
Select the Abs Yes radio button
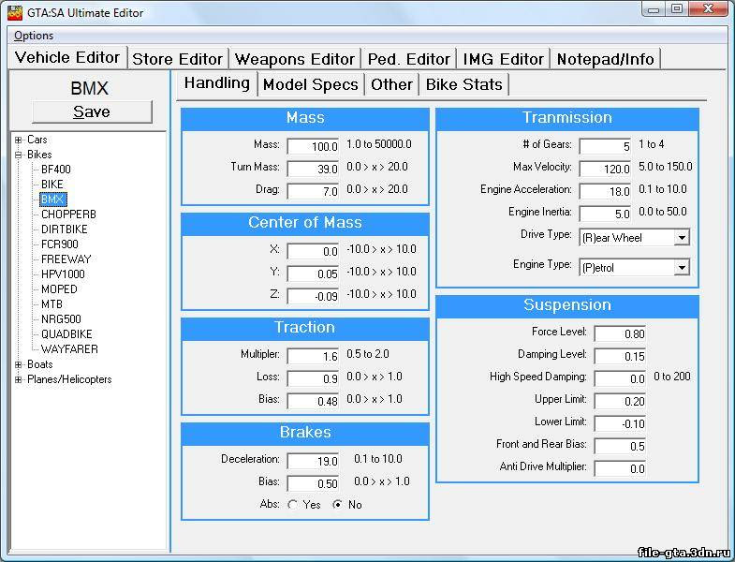pyautogui.click(x=292, y=505)
